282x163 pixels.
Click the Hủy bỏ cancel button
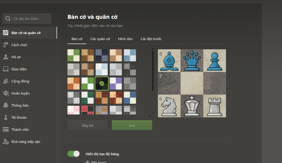pyautogui.click(x=88, y=125)
